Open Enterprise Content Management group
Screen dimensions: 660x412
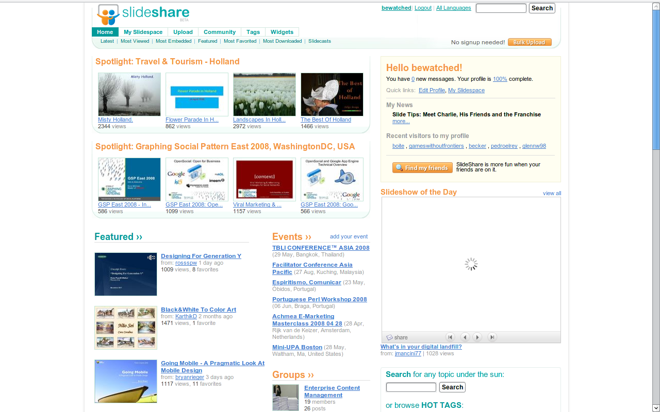pos(332,391)
